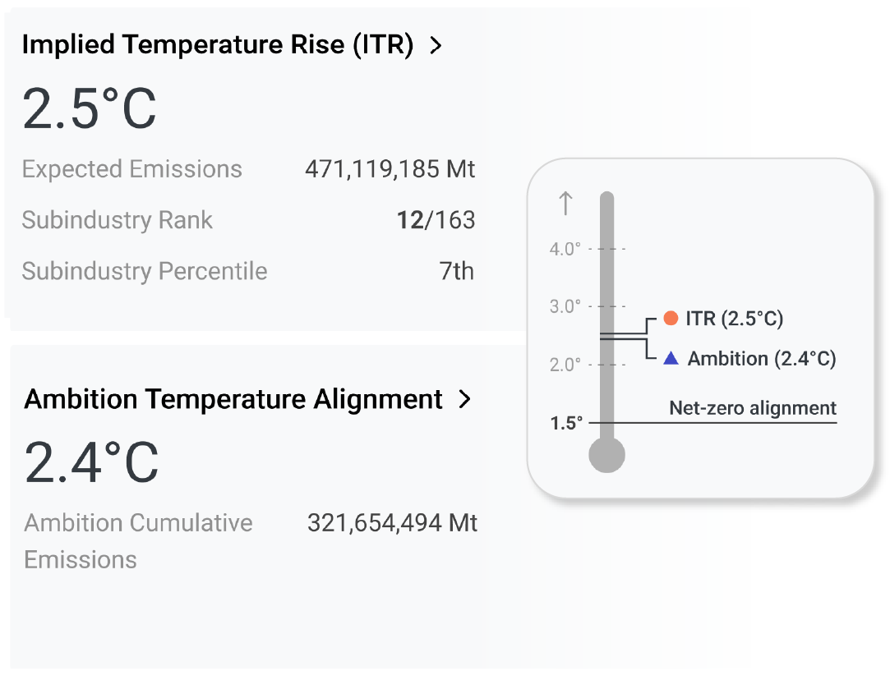Open the Ambition Temperature Alignment heading
Screen dimensions: 890x689
coord(233,400)
